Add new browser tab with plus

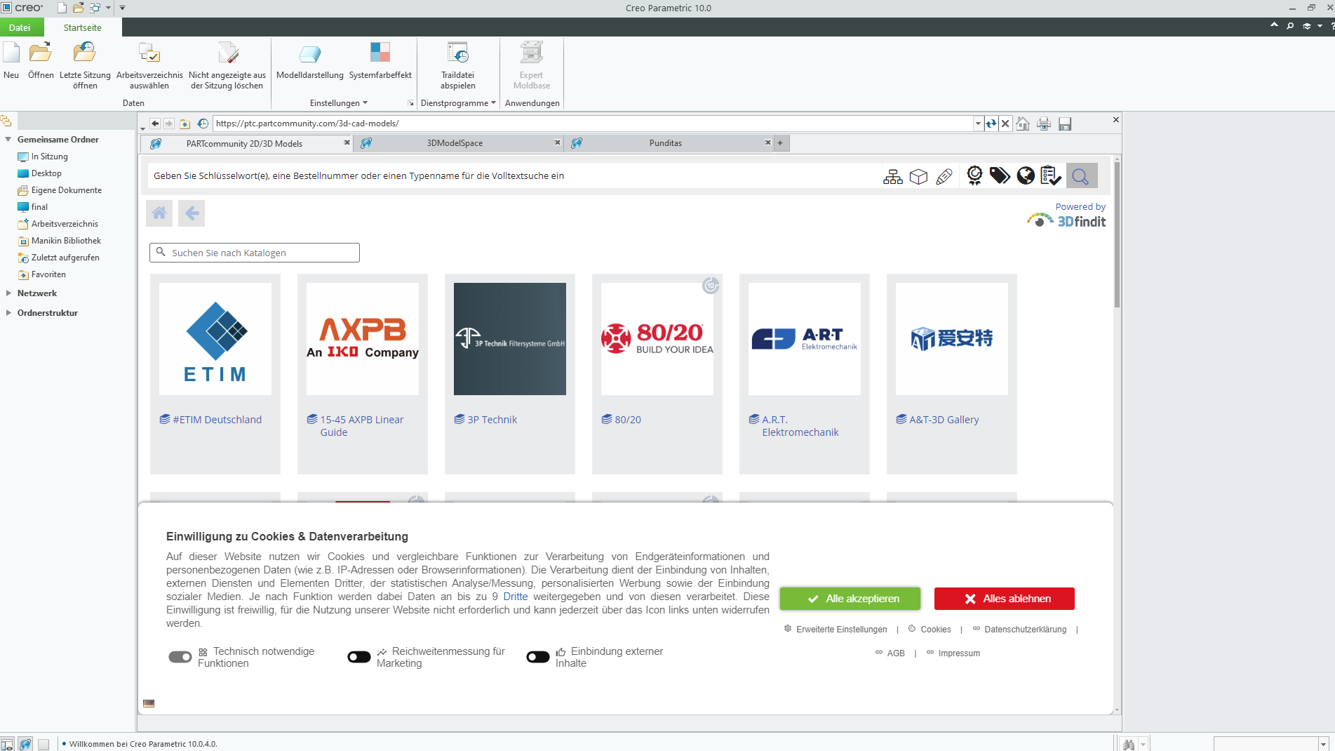(x=780, y=143)
